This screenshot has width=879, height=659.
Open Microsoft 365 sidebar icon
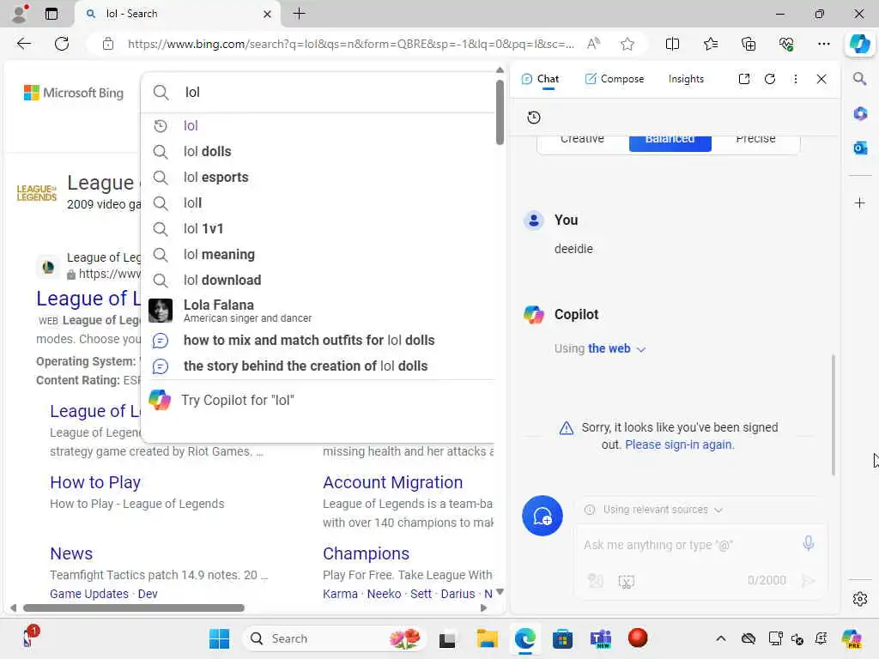860,113
